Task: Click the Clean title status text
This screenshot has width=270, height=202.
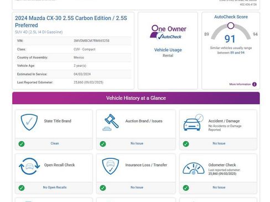Action: (55, 143)
